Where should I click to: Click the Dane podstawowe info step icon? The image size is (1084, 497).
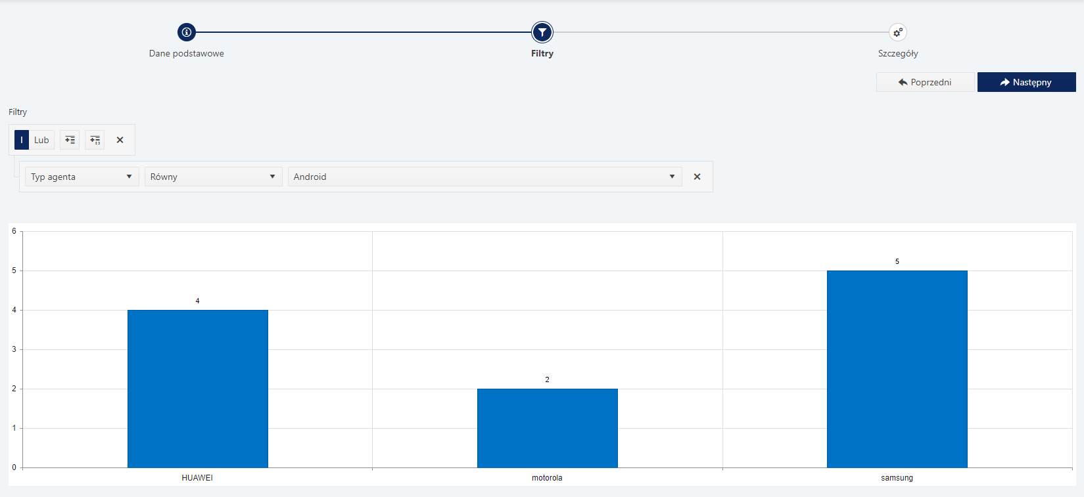(187, 32)
